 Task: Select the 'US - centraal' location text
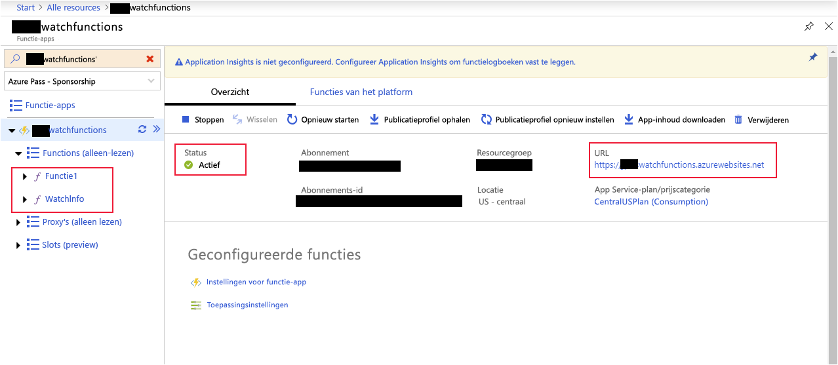point(502,202)
